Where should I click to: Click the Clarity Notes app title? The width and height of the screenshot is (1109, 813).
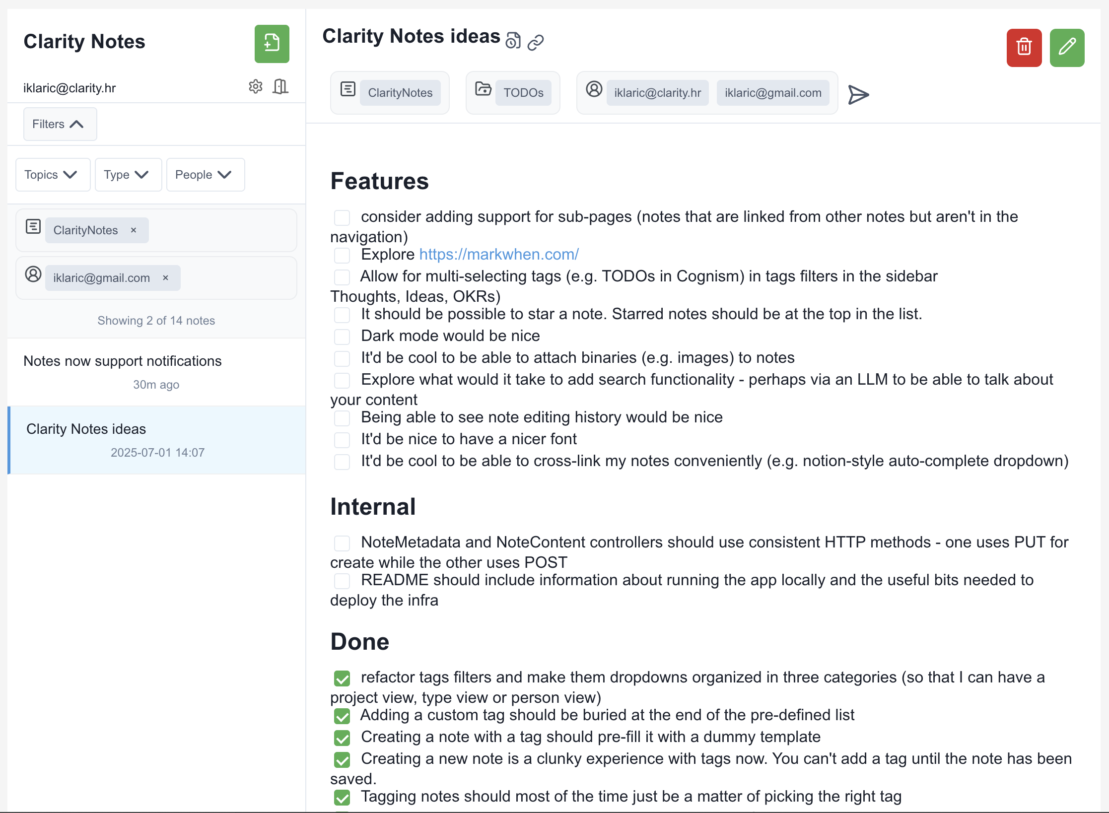pyautogui.click(x=84, y=42)
